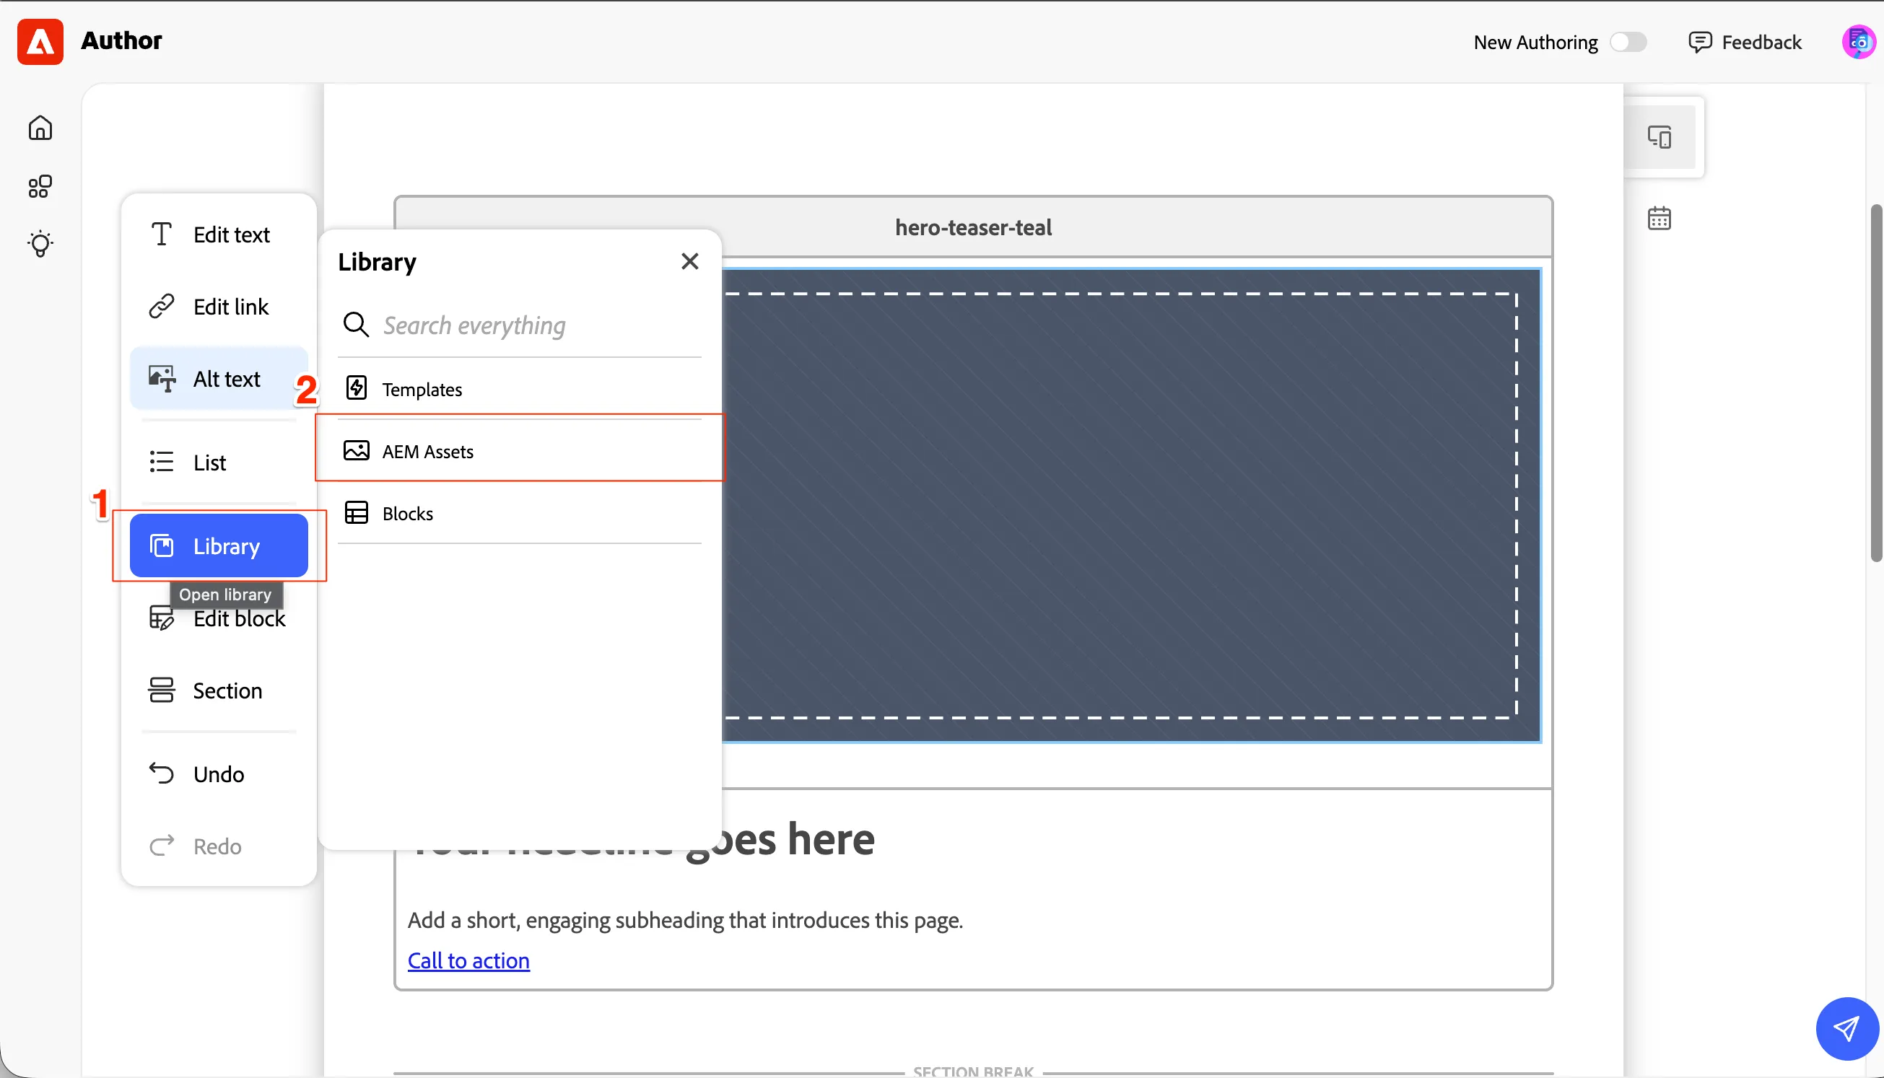This screenshot has width=1884, height=1078.
Task: Click the blue send paper-plane button
Action: 1847,1028
